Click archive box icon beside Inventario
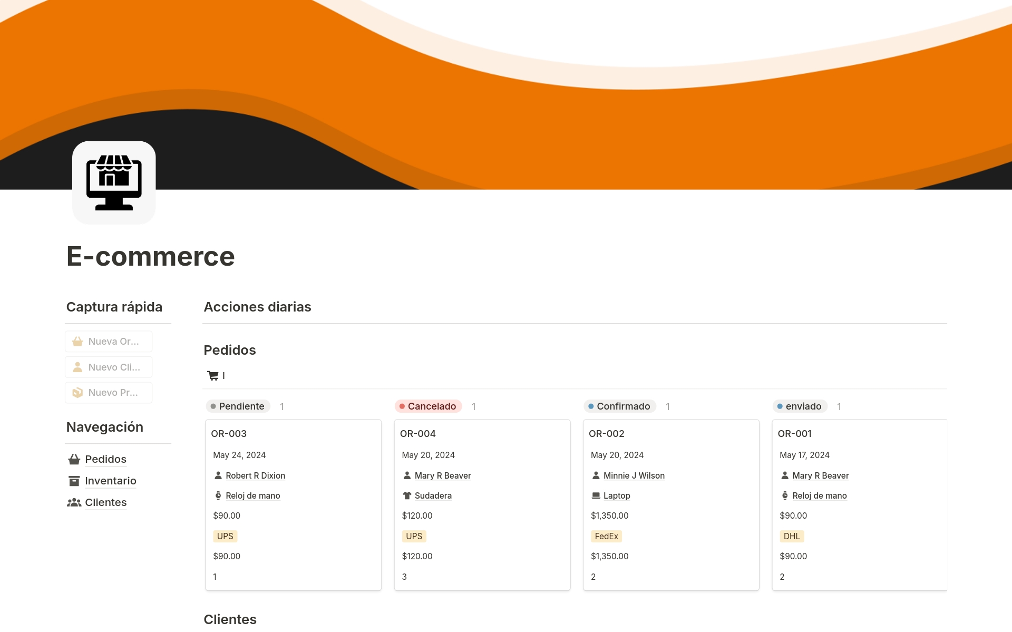This screenshot has width=1012, height=632. (x=74, y=481)
